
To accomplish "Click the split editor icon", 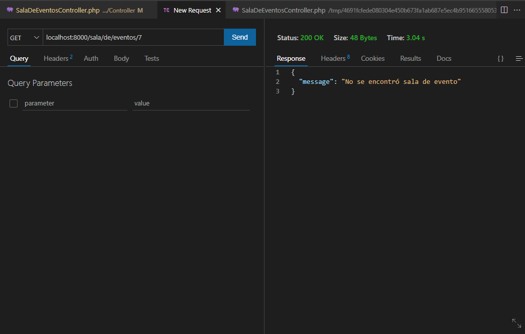I will point(504,10).
